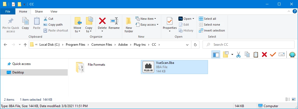298x109 pixels.
Task: Select the File Formats folder
Action: click(91, 67)
